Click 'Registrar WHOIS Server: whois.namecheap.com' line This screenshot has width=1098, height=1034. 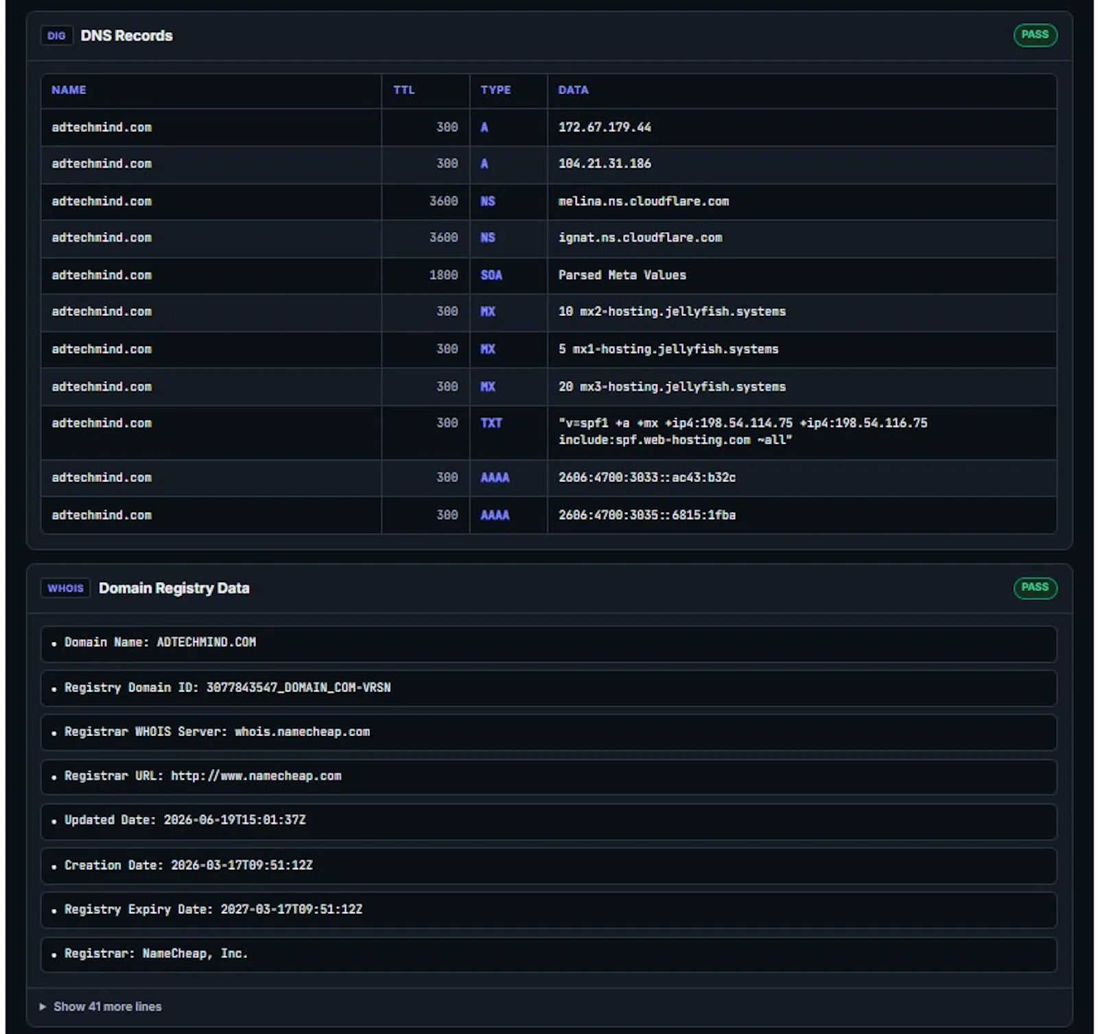(x=548, y=733)
